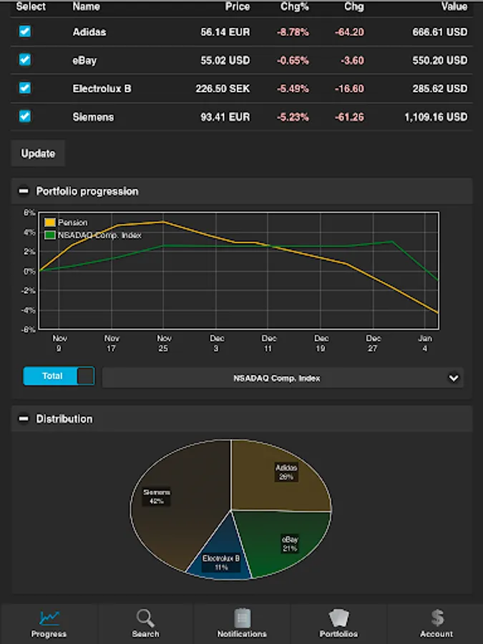Collapse the Distribution section

click(24, 419)
